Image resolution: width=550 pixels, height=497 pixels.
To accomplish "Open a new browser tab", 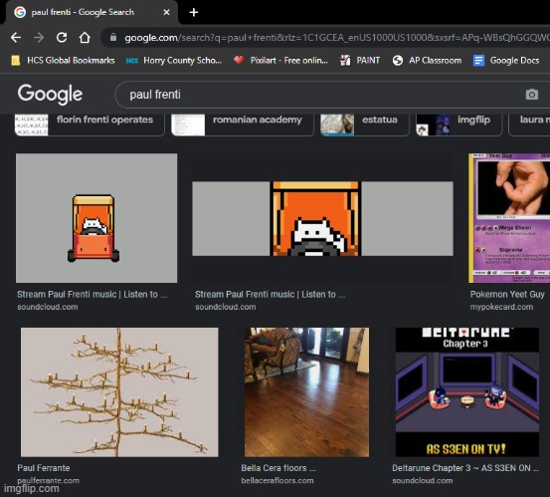I will [x=194, y=13].
